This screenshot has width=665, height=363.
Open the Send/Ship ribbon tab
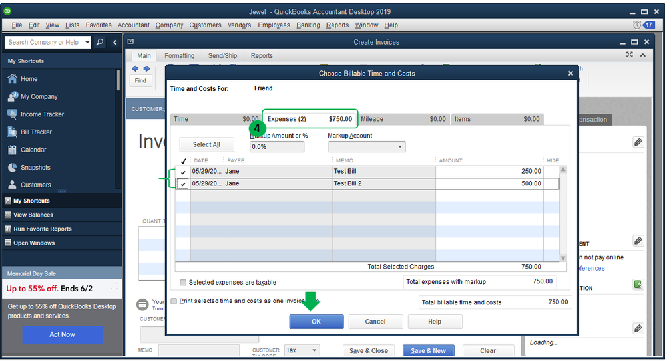222,55
